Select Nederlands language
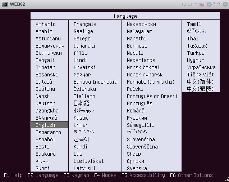 pyautogui.click(x=141, y=60)
